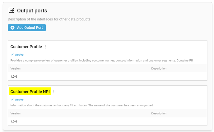The image size is (214, 132).
Task: Add a new output port
Action: [x=27, y=28]
